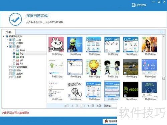Select the file662.jpg thumbnail
The width and height of the screenshot is (167, 125).
(x=75, y=89)
